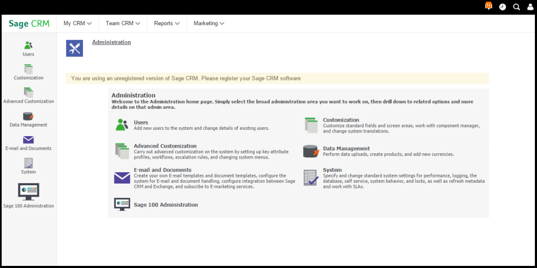Open the System heading link in main panel
Screen dimensions: 537x268
point(332,170)
